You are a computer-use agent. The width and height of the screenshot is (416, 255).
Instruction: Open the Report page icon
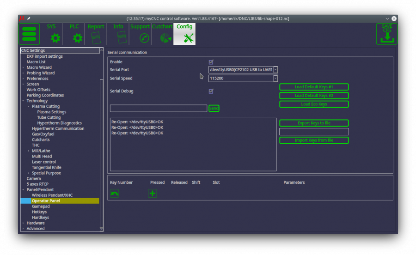tap(96, 38)
